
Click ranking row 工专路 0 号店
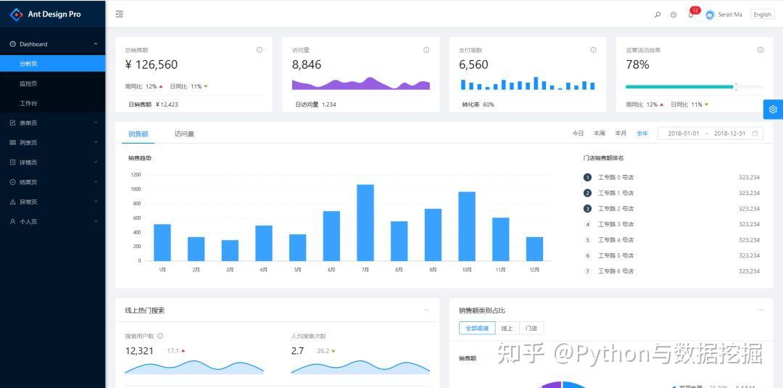[671, 177]
